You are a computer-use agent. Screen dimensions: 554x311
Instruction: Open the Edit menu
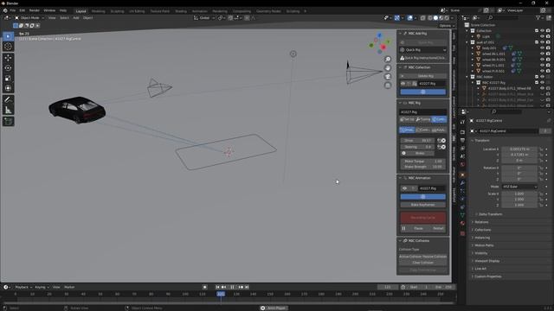[x=23, y=10]
